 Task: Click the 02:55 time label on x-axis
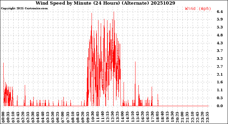coord(28,117)
